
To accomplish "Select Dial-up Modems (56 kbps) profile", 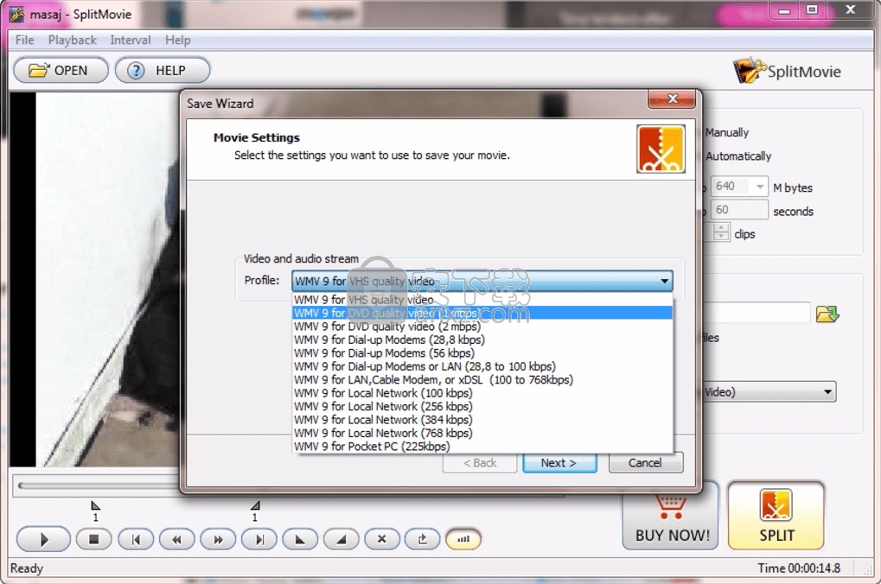I will 482,353.
